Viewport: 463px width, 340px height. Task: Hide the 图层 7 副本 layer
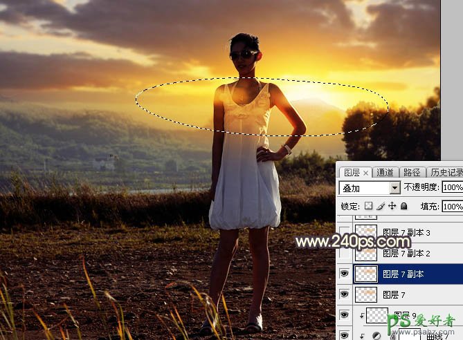click(x=344, y=274)
